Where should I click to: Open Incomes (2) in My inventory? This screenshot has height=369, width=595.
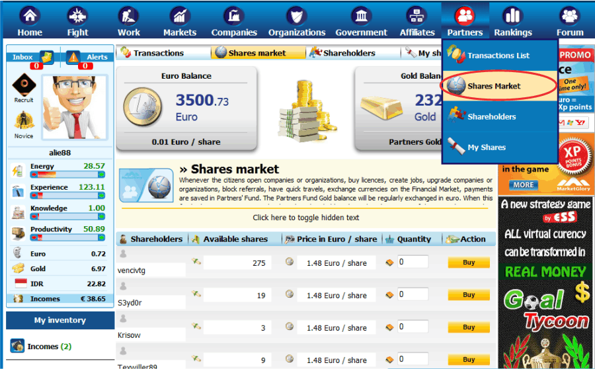click(48, 347)
